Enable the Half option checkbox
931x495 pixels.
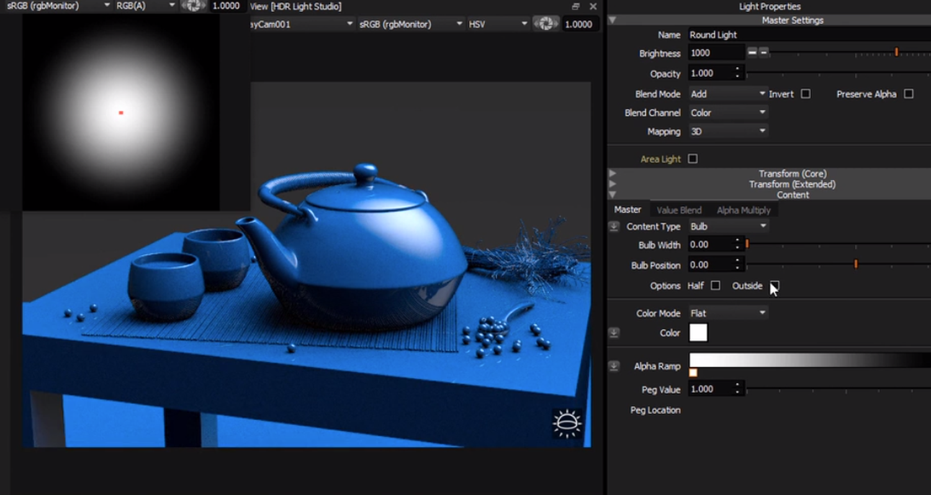pyautogui.click(x=715, y=286)
